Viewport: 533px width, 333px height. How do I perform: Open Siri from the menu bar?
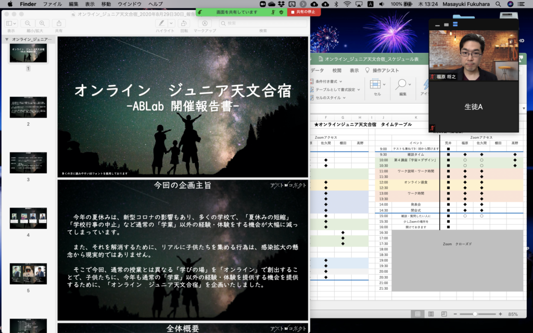point(510,4)
